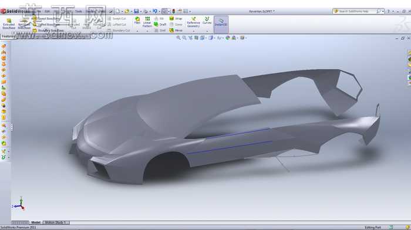
Task: Click the Edit Appearance sphere icon
Action: click(228, 38)
